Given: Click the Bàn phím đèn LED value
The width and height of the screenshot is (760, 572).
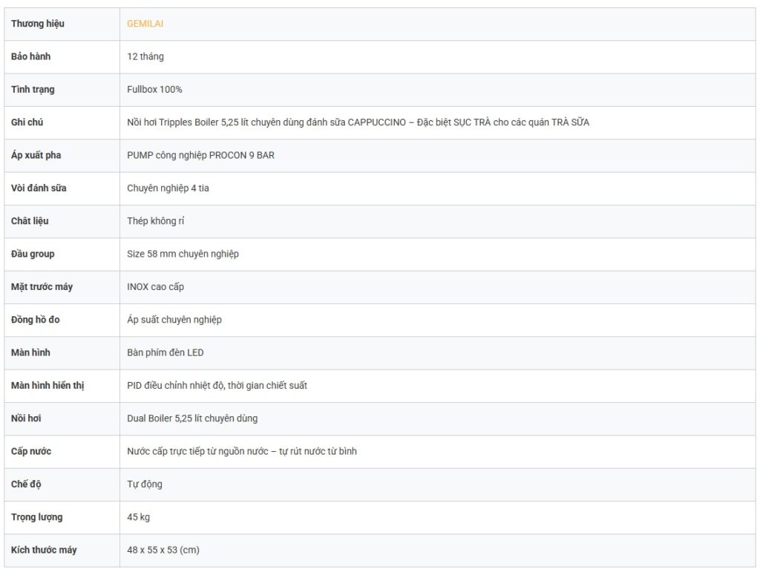Looking at the screenshot, I should 165,352.
